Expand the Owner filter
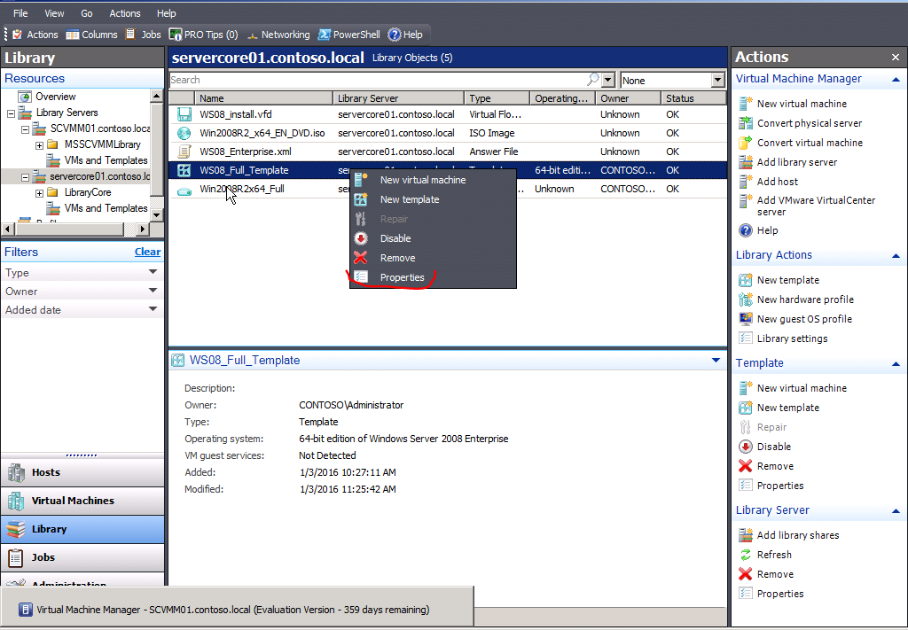 tap(153, 291)
